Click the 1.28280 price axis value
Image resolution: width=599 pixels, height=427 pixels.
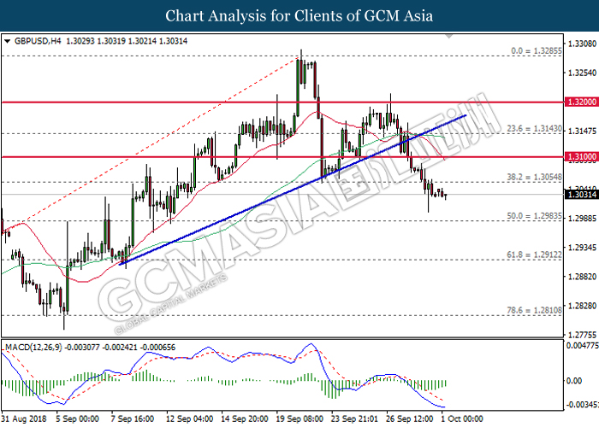tap(582, 306)
